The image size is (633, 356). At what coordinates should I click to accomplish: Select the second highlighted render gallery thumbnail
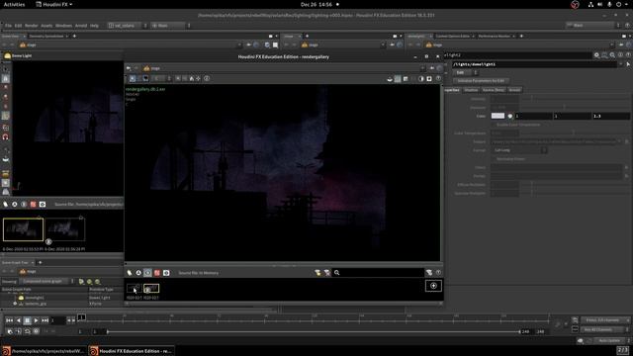(x=151, y=288)
